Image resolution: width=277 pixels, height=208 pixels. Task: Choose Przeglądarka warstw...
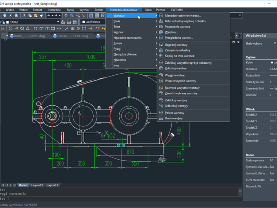pos(193,38)
